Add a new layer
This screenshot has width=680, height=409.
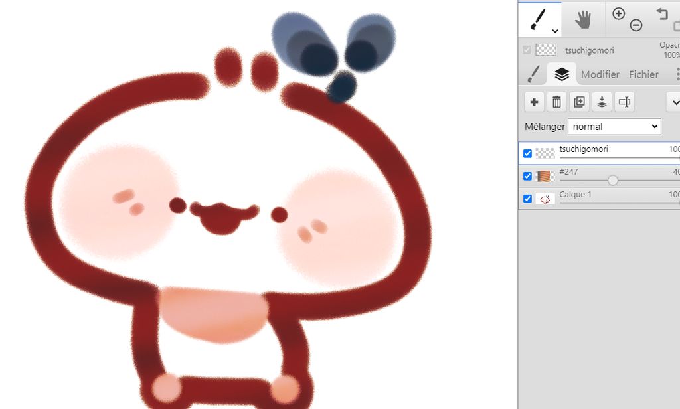(x=535, y=102)
